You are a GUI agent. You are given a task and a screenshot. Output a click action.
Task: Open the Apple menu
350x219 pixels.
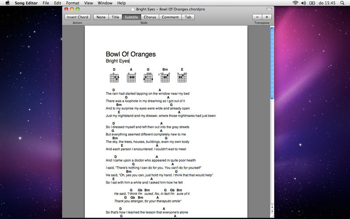(7, 3)
